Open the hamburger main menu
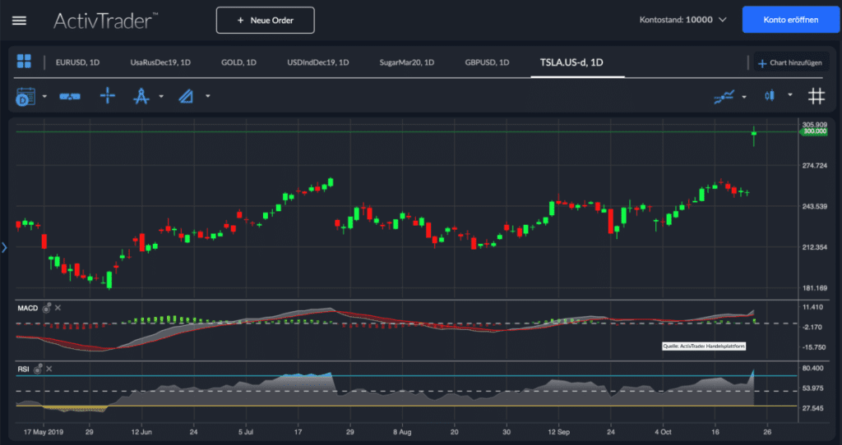842x445 pixels. pos(20,21)
